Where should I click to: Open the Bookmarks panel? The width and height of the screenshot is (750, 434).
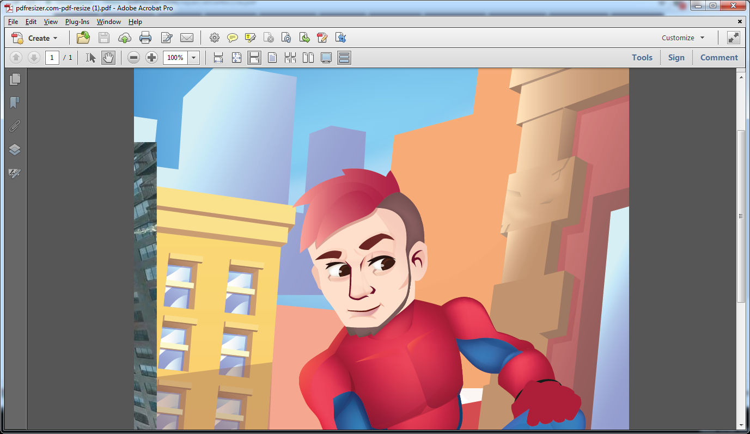pos(15,102)
